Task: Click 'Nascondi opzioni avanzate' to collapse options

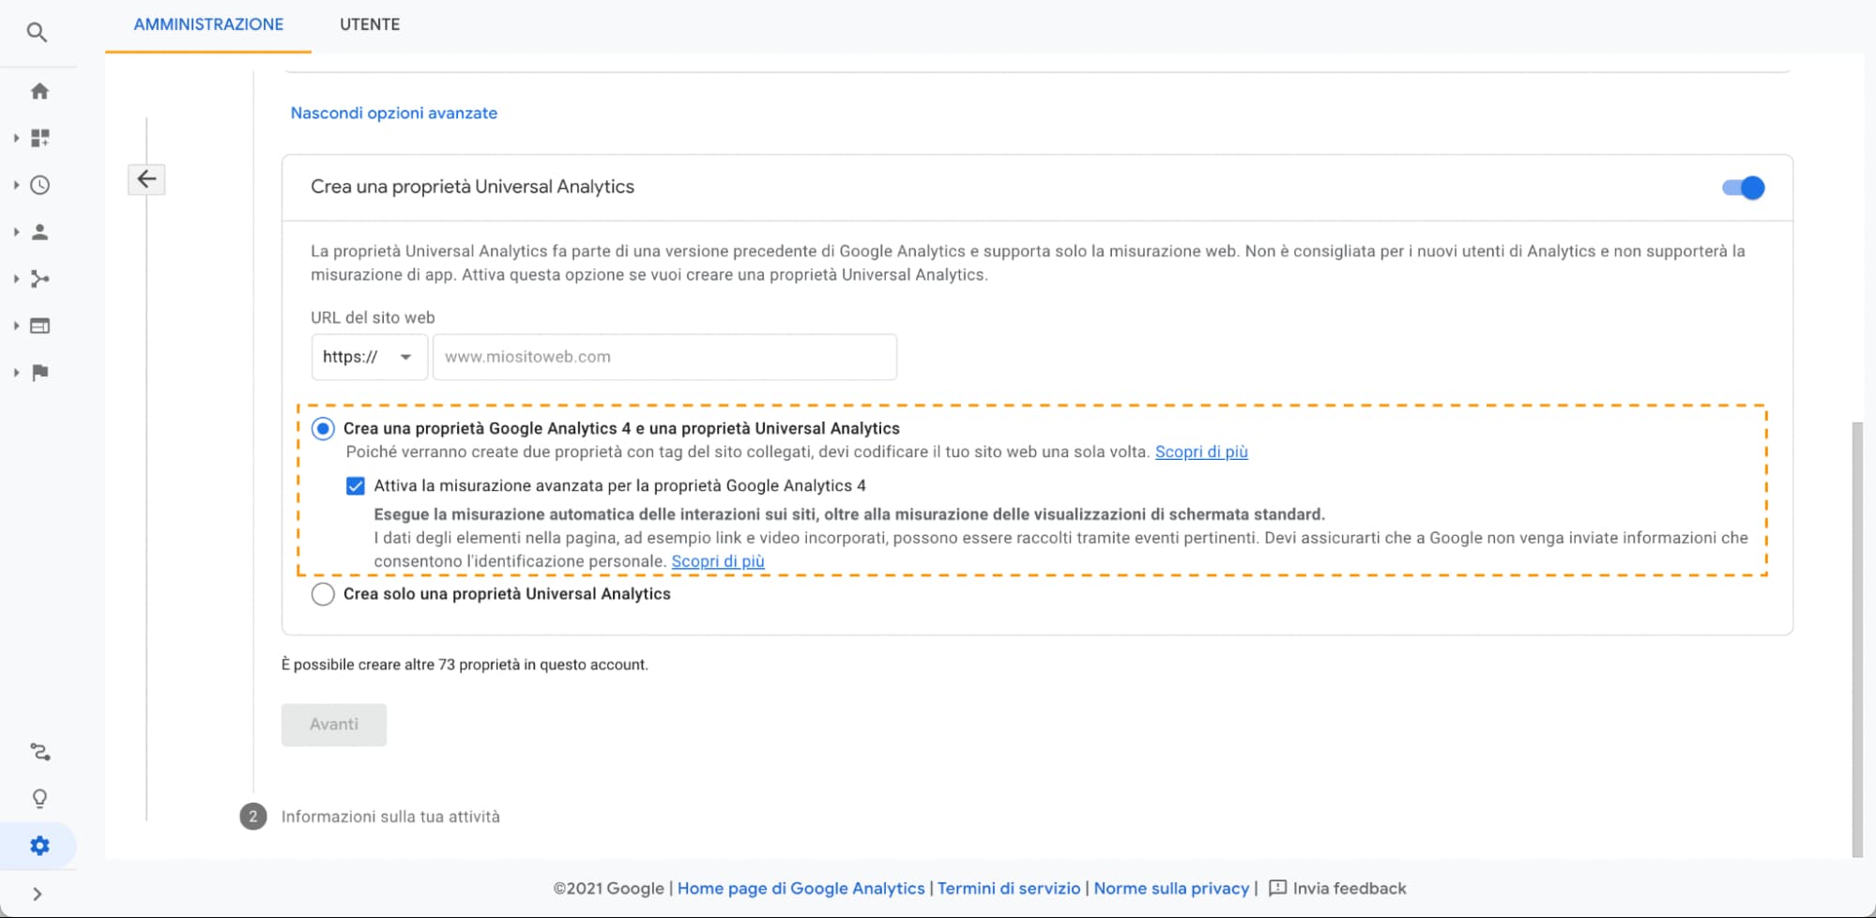Action: click(x=393, y=113)
